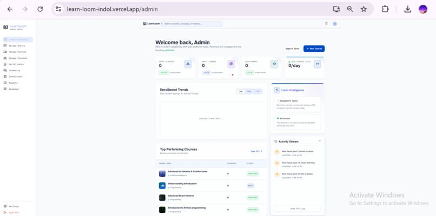Click the user avatar next to the bell
This screenshot has height=216, width=436.
[335, 24]
